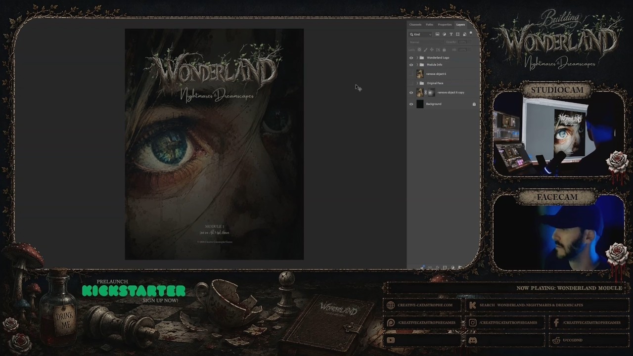The width and height of the screenshot is (633, 356).
Task: Hide the Background layer
Action: tap(411, 104)
